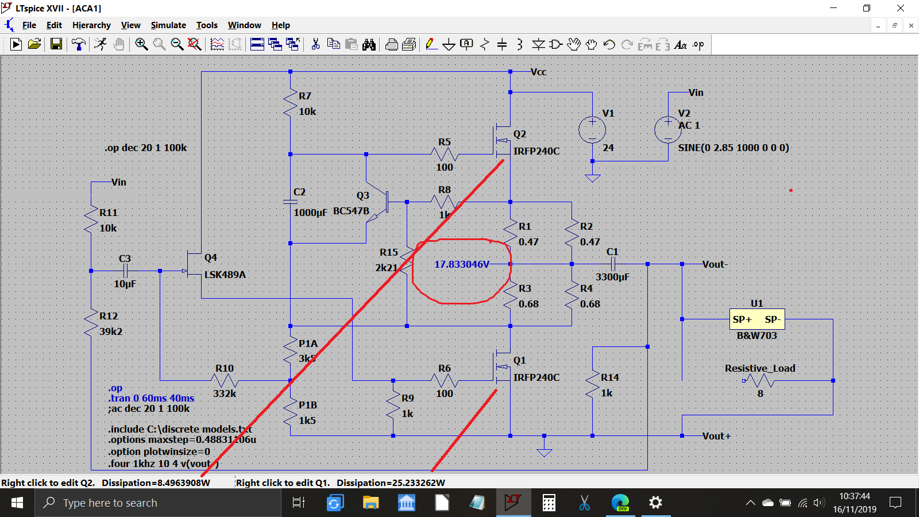Select the Label Net tool
The image size is (919, 517).
pos(467,44)
